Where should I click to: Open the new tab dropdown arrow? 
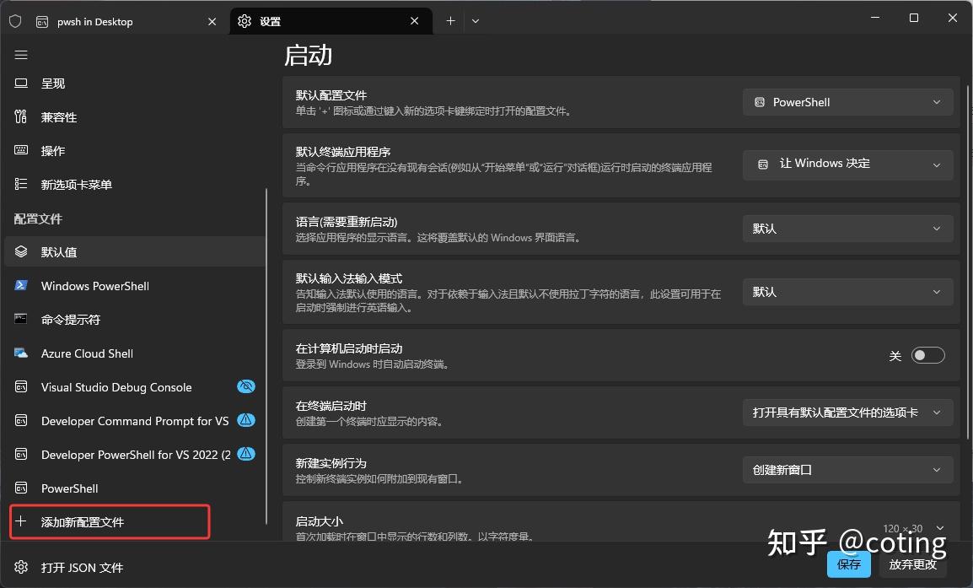click(476, 21)
